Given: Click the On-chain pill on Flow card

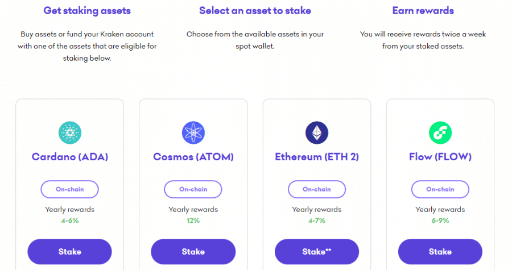Looking at the screenshot, I should (440, 189).
